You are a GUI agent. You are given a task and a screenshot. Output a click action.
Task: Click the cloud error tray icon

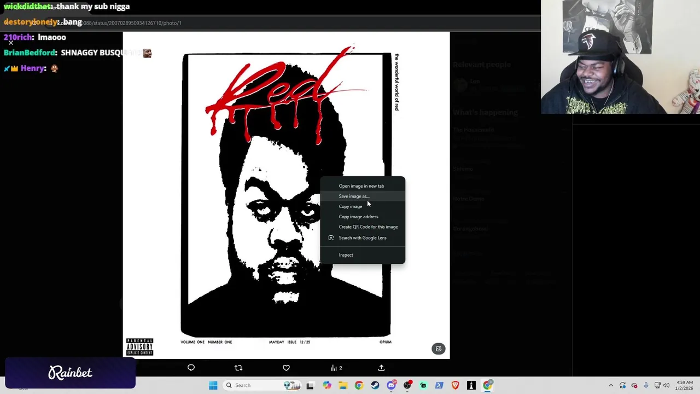tap(634, 385)
